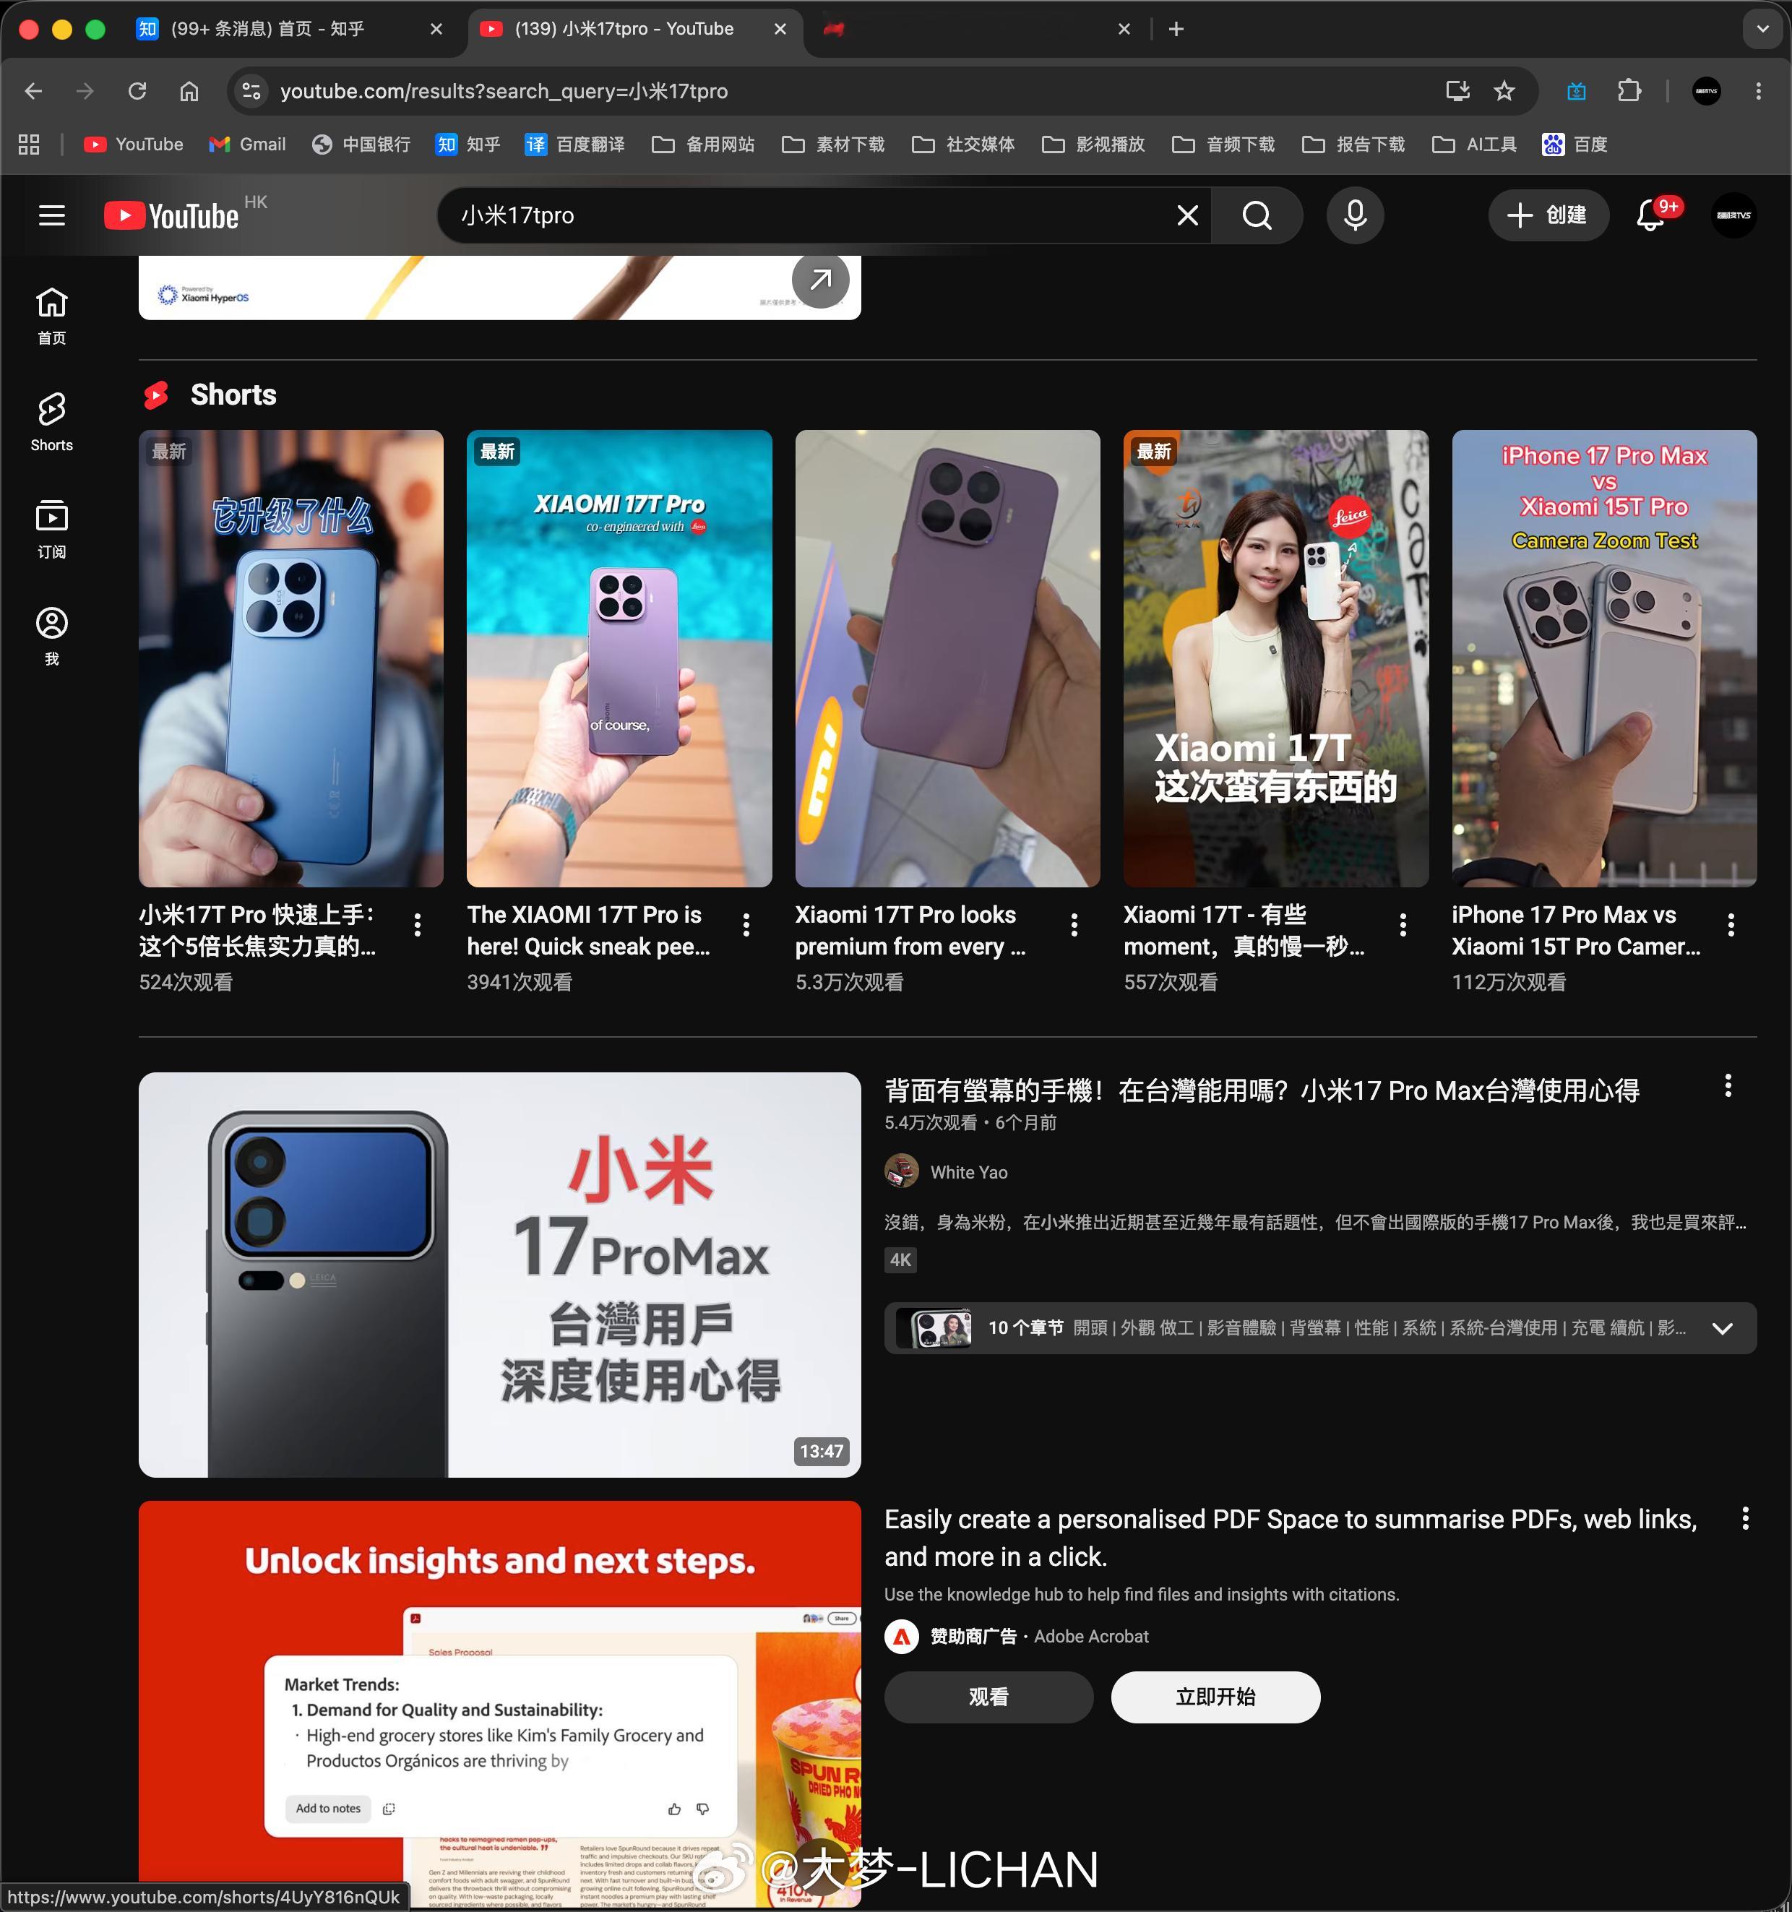Click the 创建 create button
This screenshot has height=1912, width=1792.
point(1548,215)
